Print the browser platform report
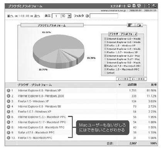162x150 pixels. tap(149, 6)
